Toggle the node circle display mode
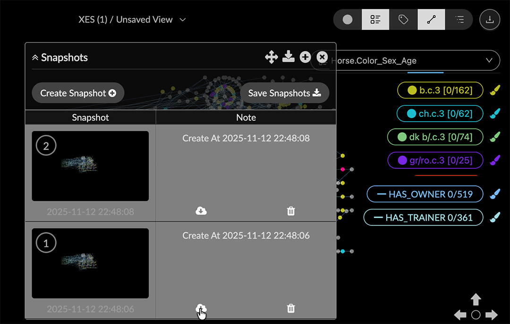This screenshot has height=324, width=510. pyautogui.click(x=348, y=20)
